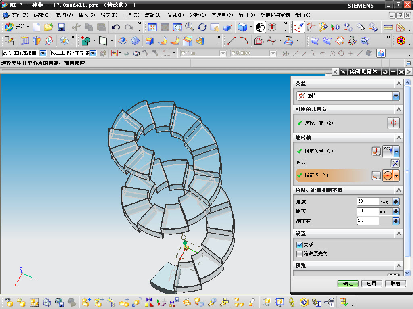The image size is (413, 309).
Task: Click the measure distance ruler icon
Action: coord(388,27)
